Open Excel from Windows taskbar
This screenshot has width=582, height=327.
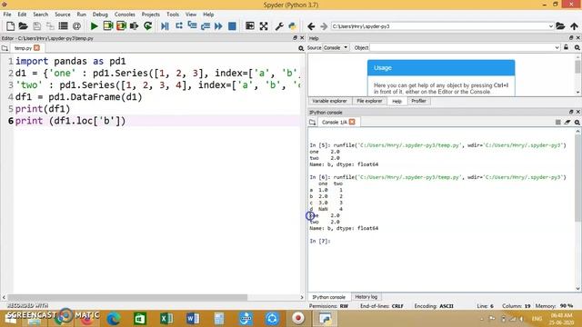[166, 319]
